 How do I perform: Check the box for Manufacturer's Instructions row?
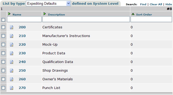pos(3,36)
